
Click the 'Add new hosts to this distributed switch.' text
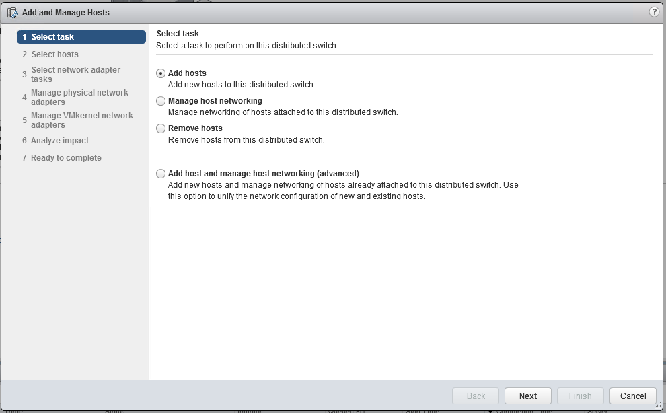point(242,85)
